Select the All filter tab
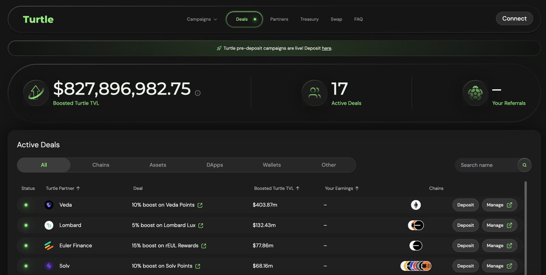This screenshot has width=546, height=275. (x=44, y=165)
